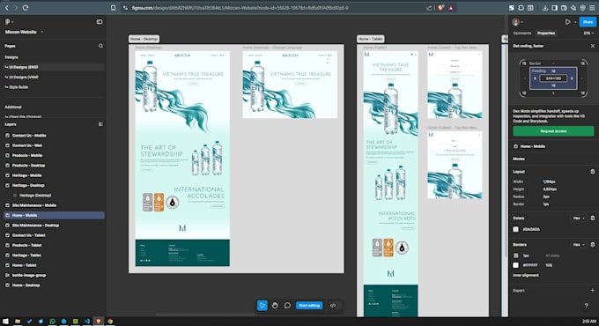Screen dimensions: 599x326
Task: Click the Share button
Action: [588, 22]
